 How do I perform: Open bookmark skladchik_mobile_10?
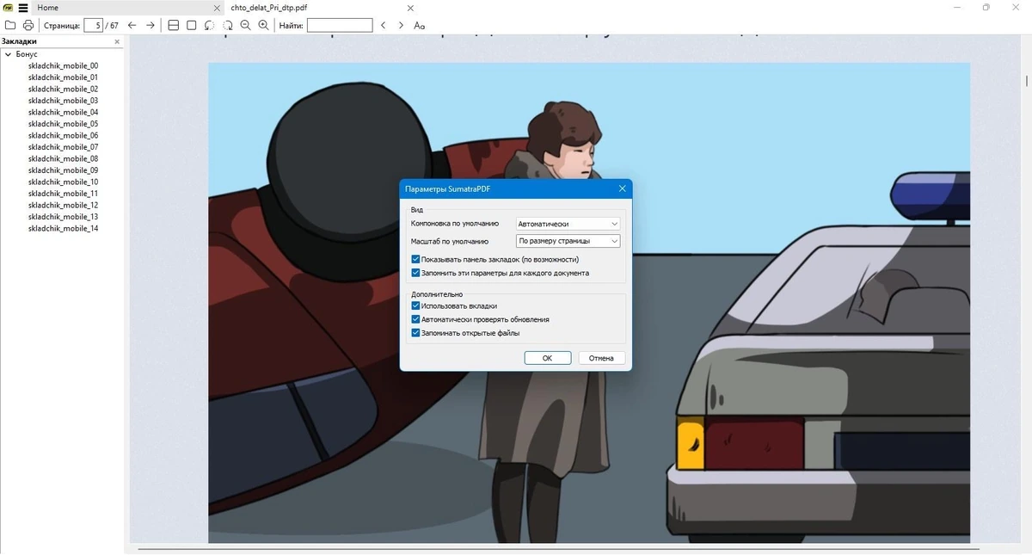(x=63, y=182)
